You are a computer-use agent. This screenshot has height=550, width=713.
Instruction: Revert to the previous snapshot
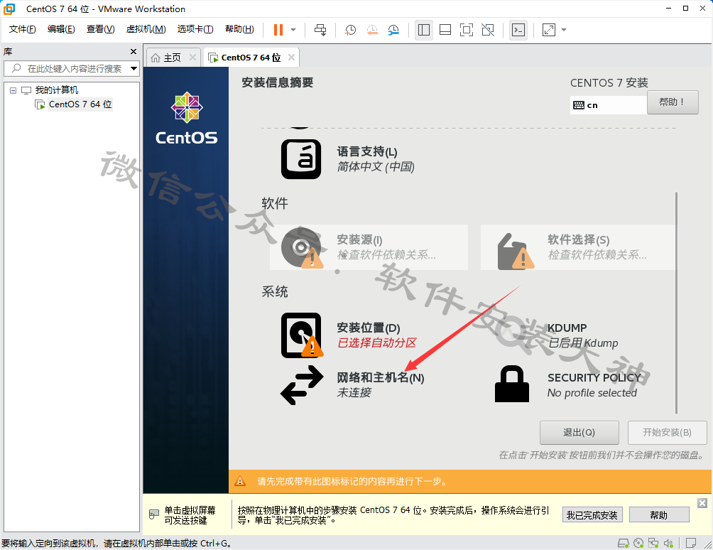372,30
